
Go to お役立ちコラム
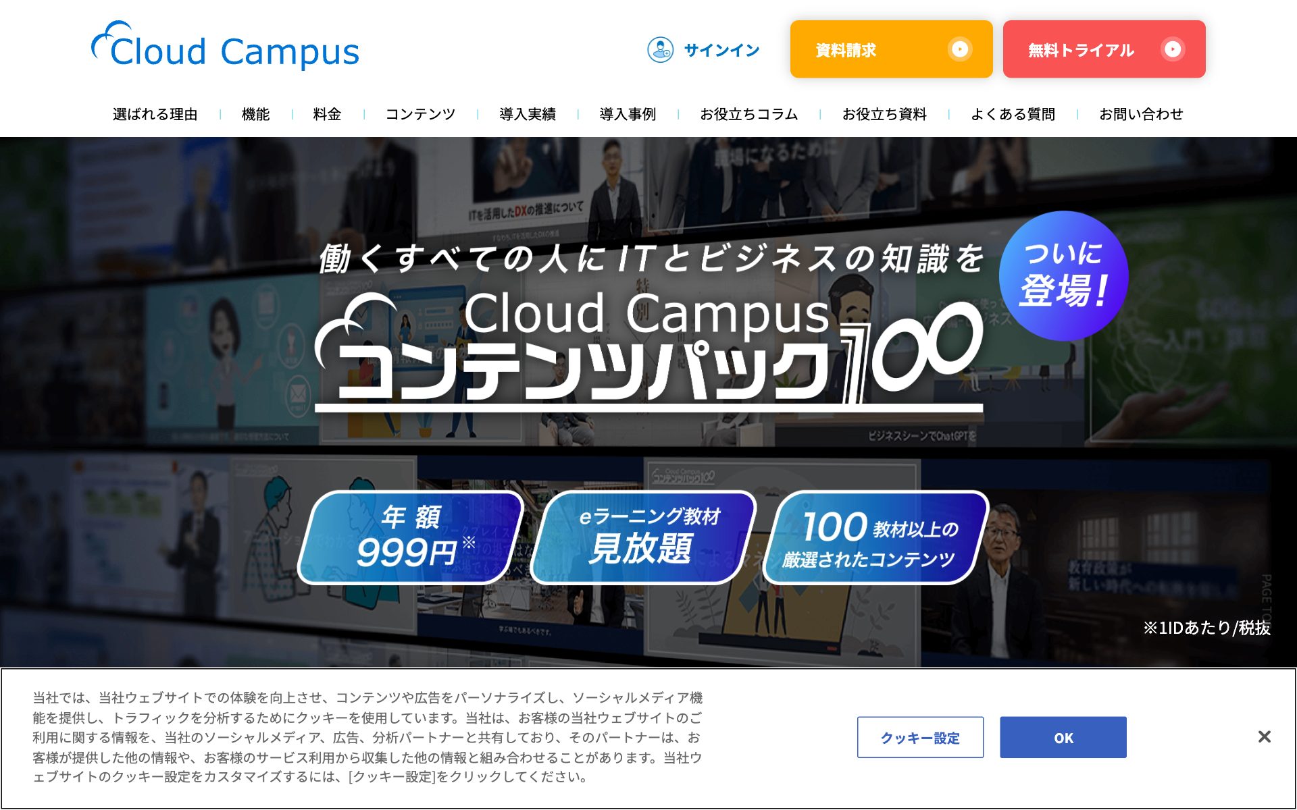coord(749,114)
